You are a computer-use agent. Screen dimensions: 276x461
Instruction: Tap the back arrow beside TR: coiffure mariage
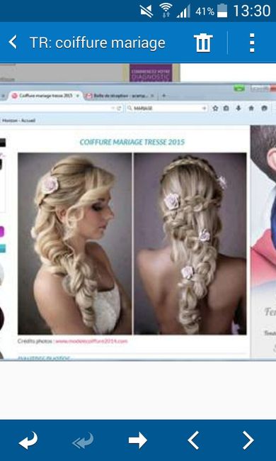pos(13,42)
